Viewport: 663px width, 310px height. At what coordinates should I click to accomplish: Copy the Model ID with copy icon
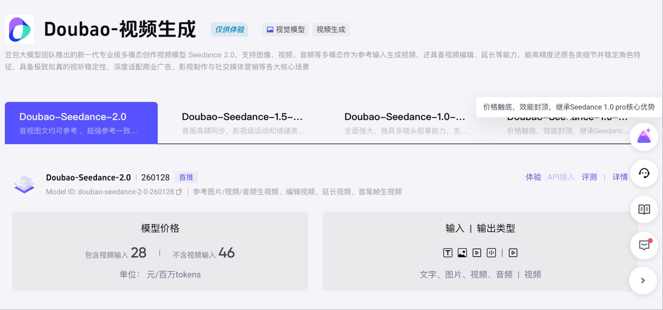pyautogui.click(x=179, y=192)
